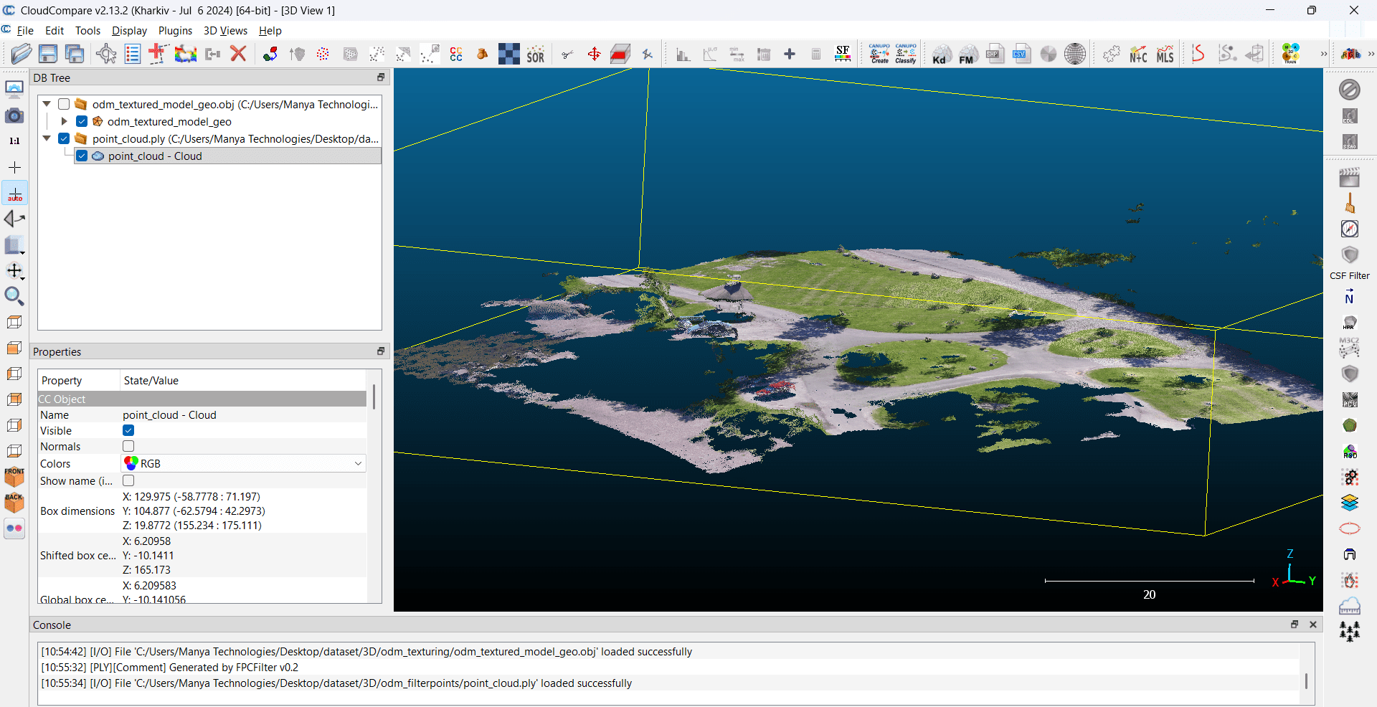Open the Kd-tree computation tool
The width and height of the screenshot is (1377, 707).
941,54
